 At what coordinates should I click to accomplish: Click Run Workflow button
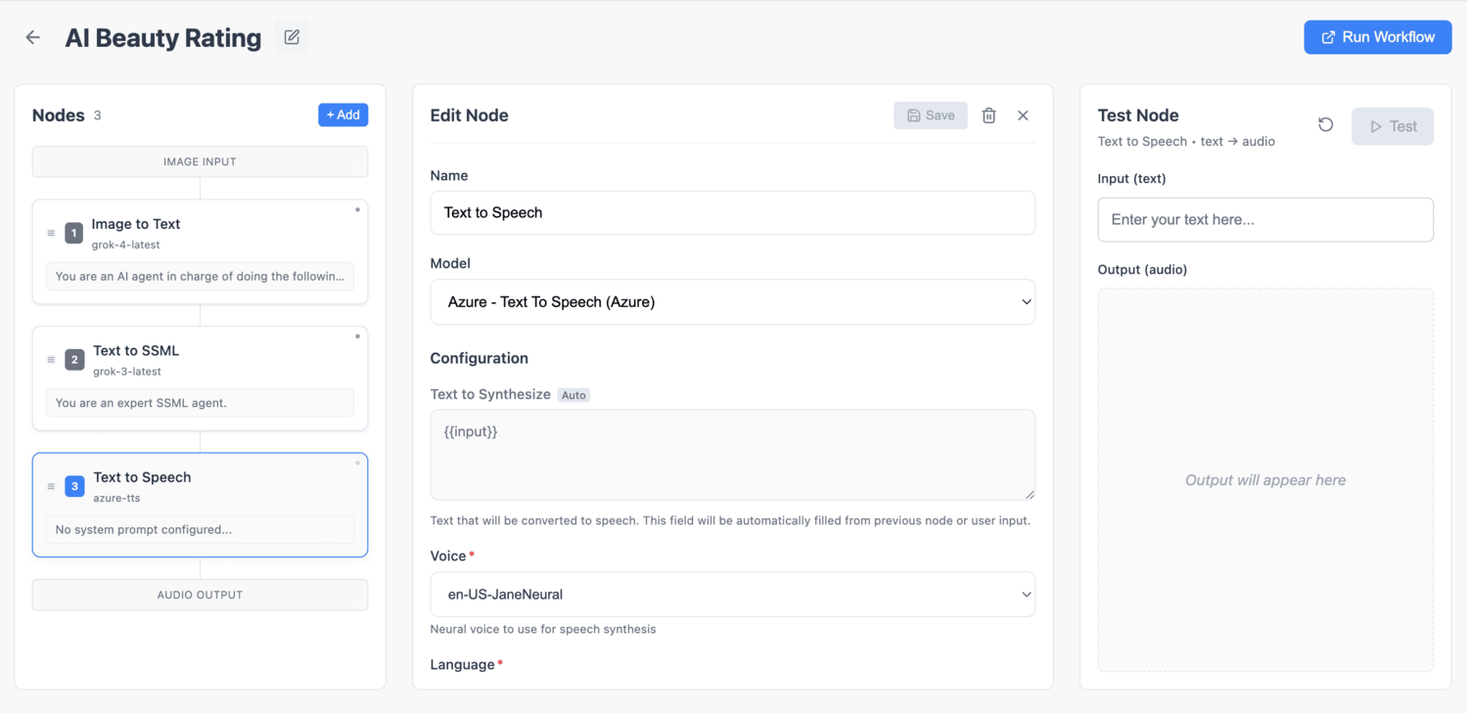click(1377, 37)
